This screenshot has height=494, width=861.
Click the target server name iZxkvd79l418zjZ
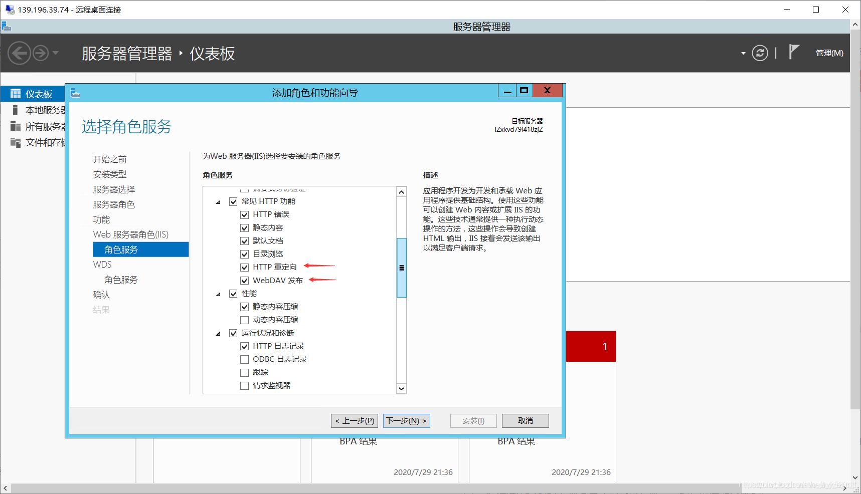pos(519,130)
